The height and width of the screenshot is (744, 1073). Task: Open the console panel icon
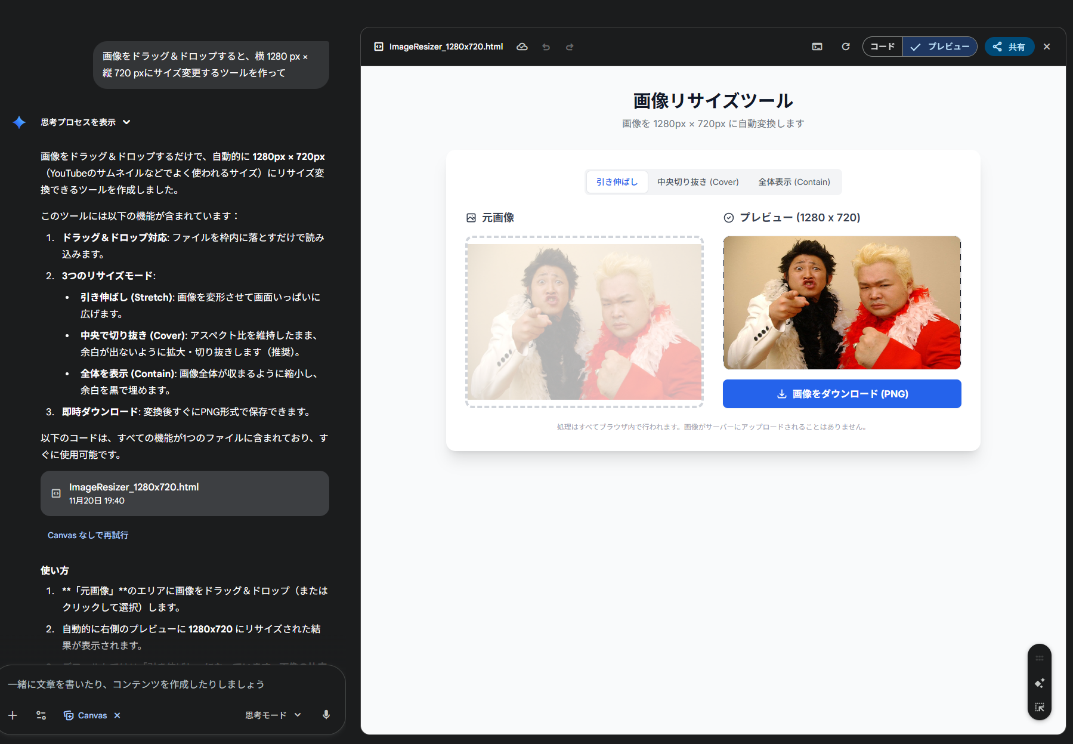(x=817, y=47)
